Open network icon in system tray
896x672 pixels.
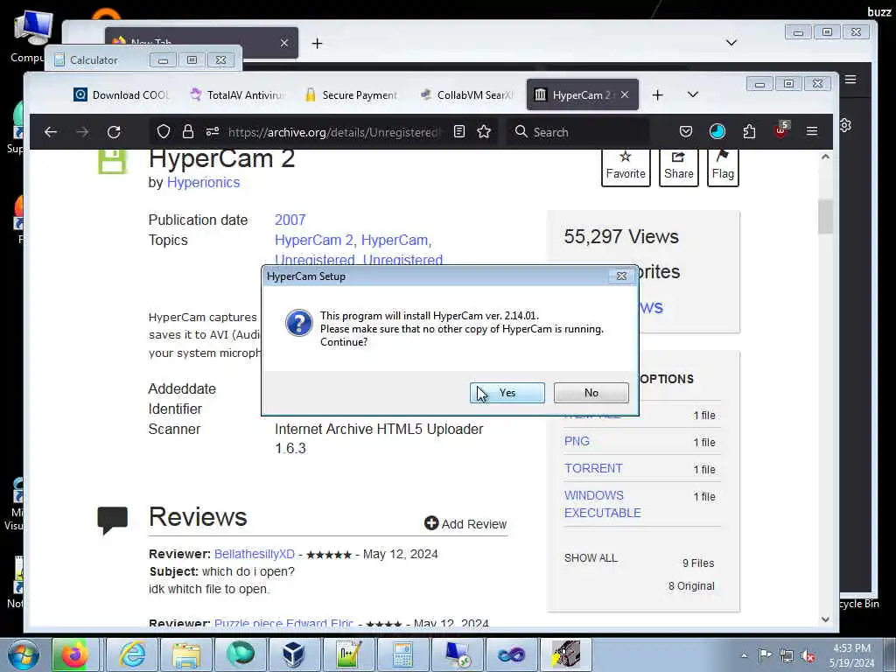787,655
